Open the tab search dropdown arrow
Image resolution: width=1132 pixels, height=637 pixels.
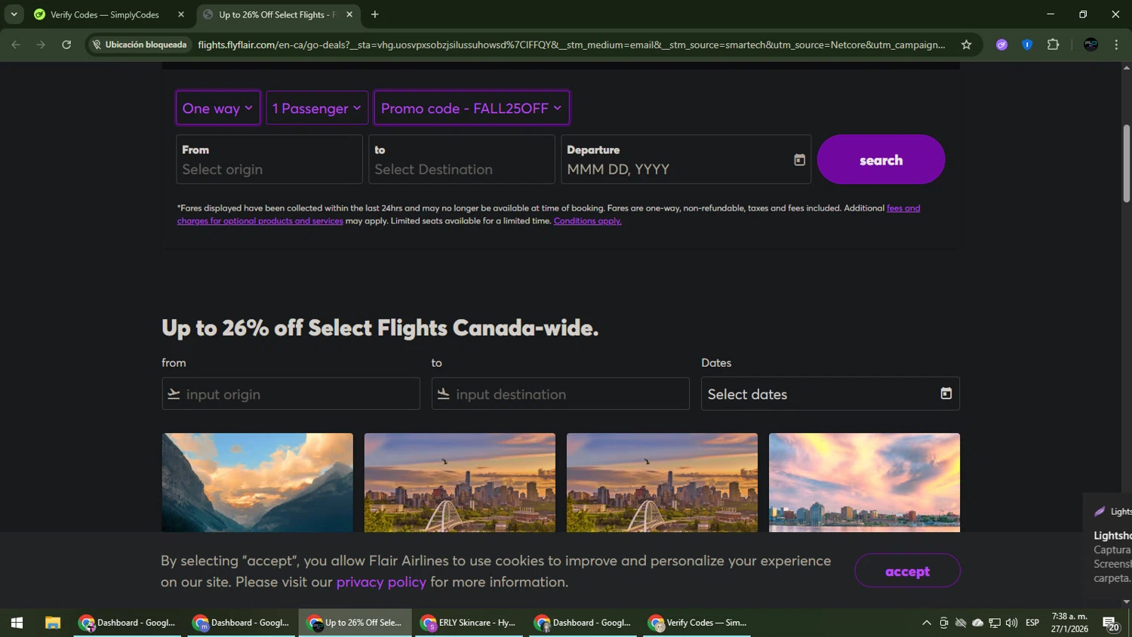14,14
